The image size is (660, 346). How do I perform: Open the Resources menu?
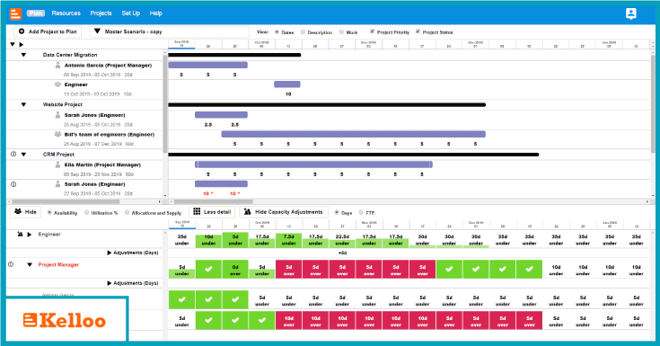tap(66, 13)
